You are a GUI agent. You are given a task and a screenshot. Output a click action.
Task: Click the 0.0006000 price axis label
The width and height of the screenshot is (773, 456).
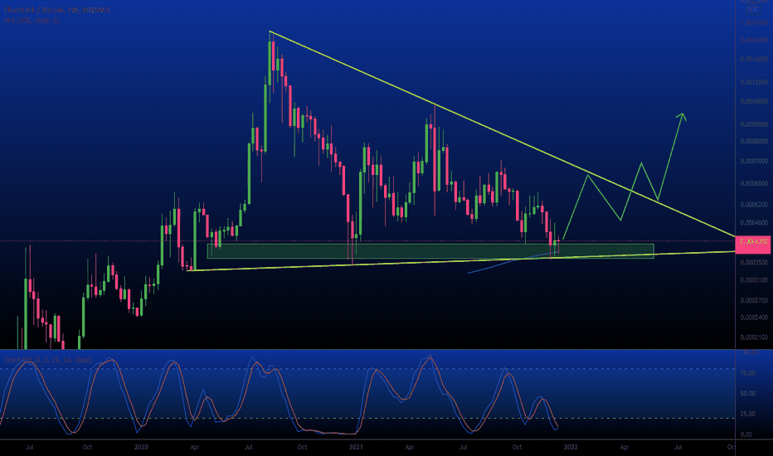pos(754,183)
